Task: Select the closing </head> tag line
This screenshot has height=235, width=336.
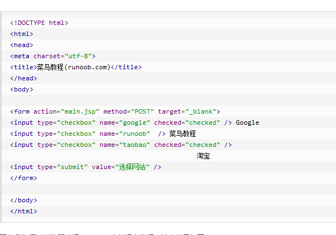Action: [x=23, y=78]
